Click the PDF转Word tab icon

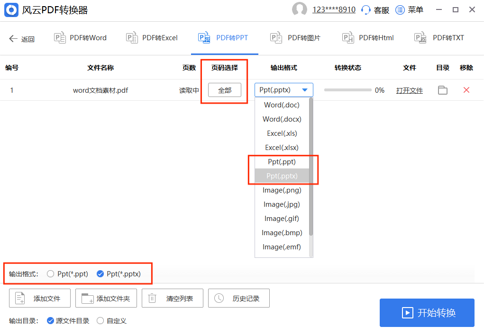click(x=60, y=37)
